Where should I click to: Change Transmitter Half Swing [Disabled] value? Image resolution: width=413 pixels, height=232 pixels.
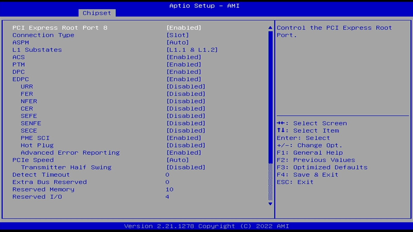tap(186, 167)
